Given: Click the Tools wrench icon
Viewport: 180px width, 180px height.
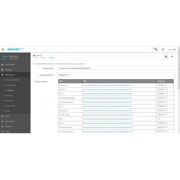Looking at the screenshot, I should [3, 132].
